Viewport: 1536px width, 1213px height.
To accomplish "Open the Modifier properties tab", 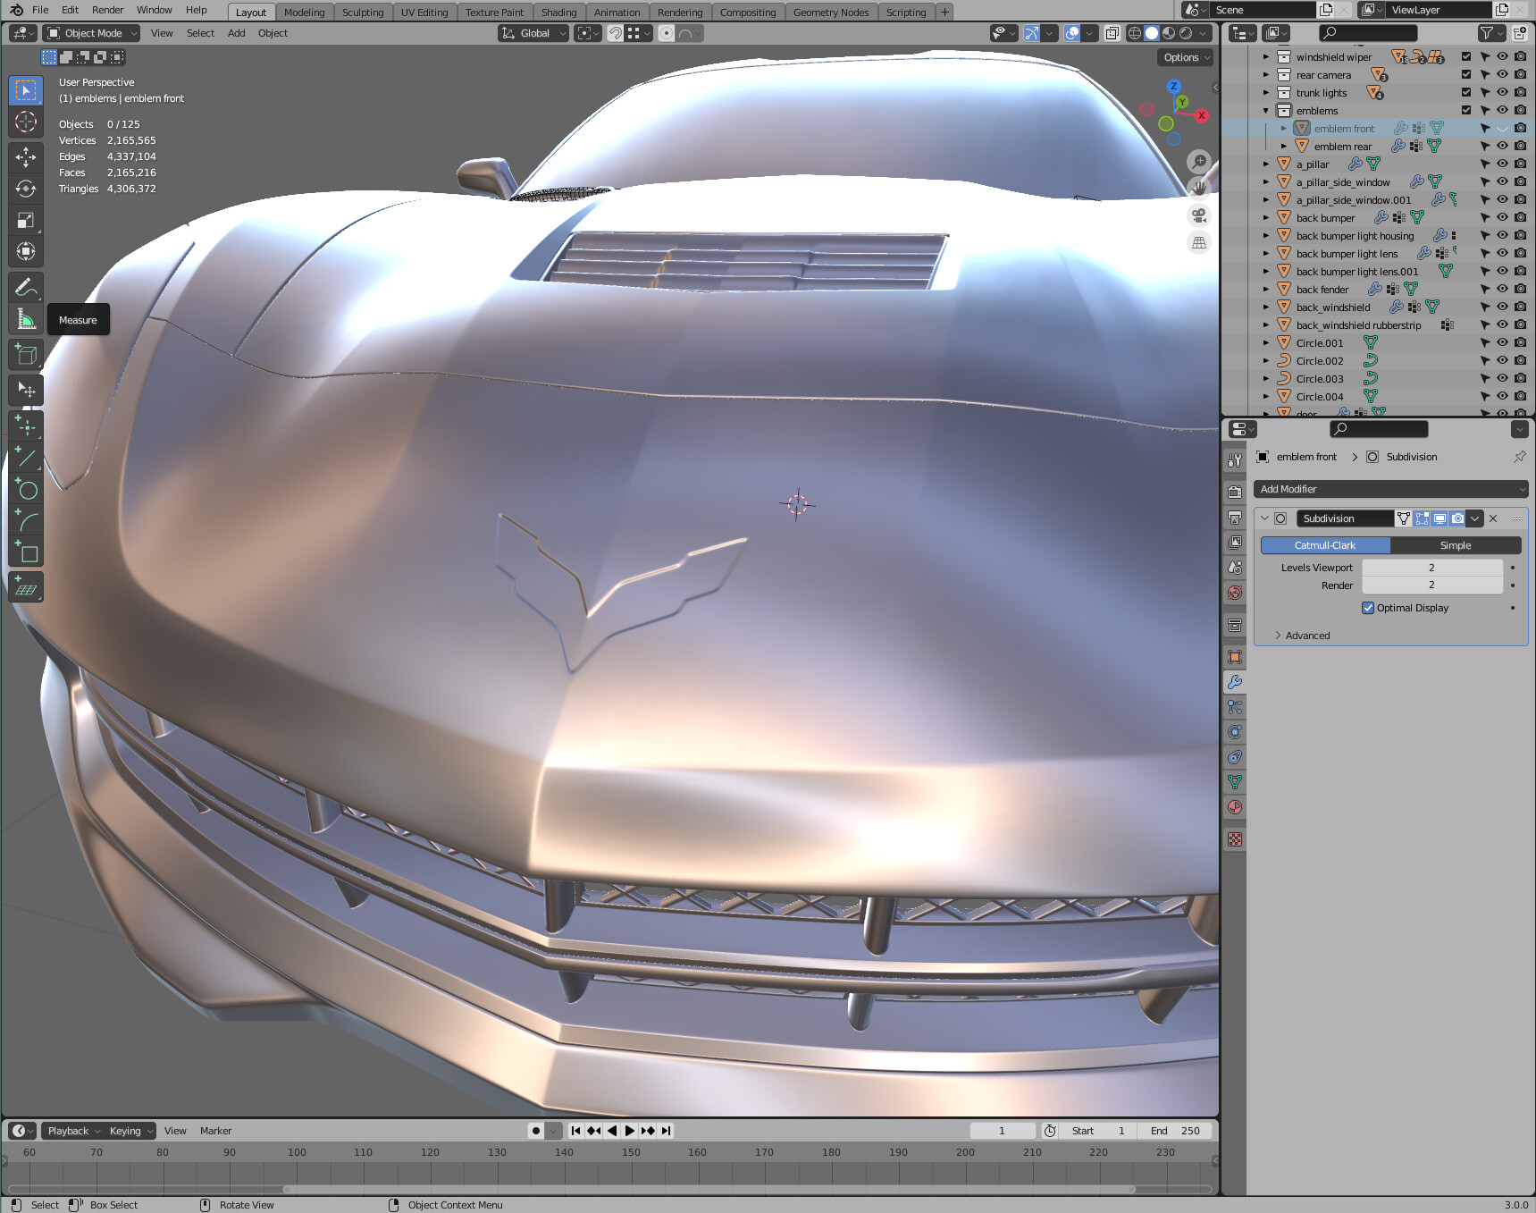I will pyautogui.click(x=1235, y=682).
